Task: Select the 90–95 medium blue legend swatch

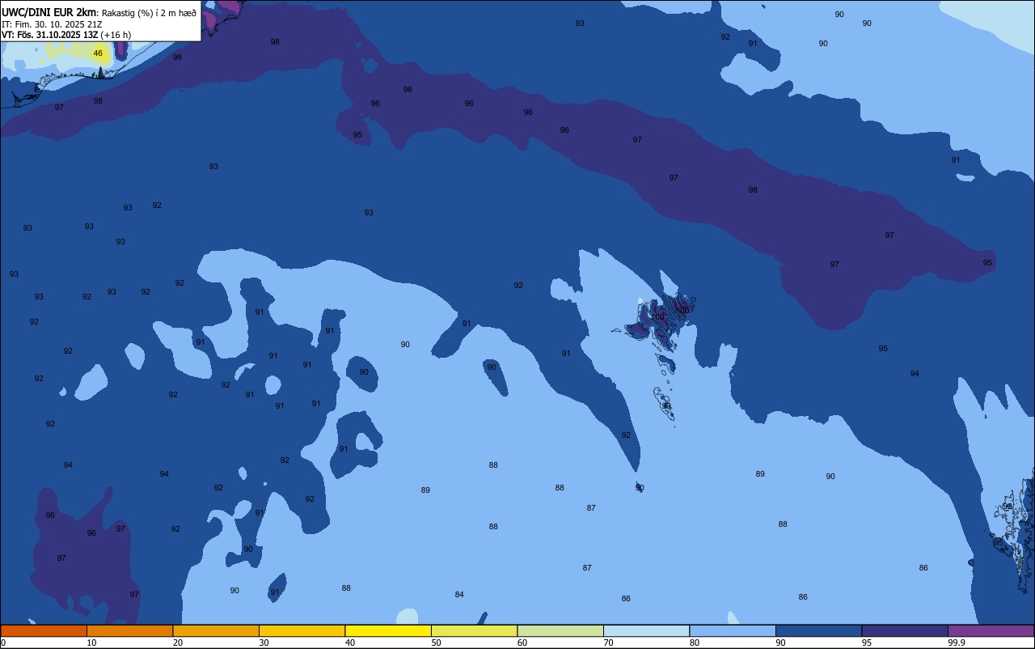Action: coord(818,630)
